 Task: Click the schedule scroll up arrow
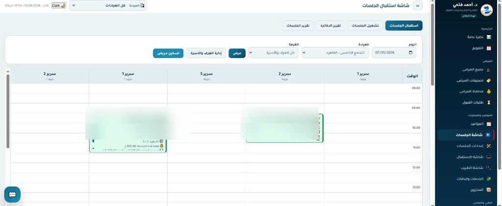pos(8,71)
